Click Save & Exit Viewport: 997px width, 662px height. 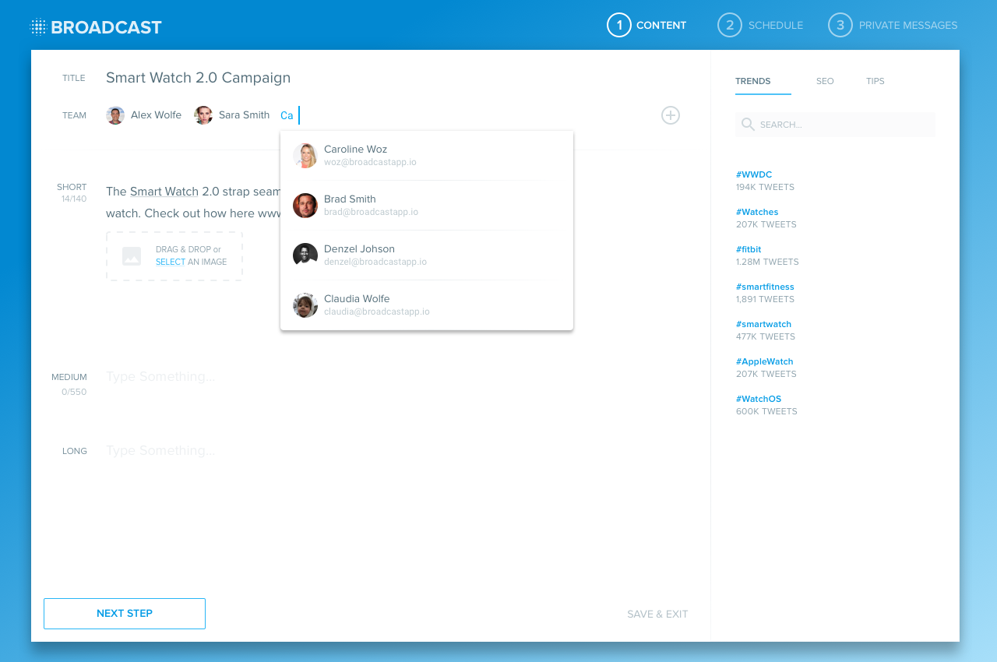click(657, 614)
